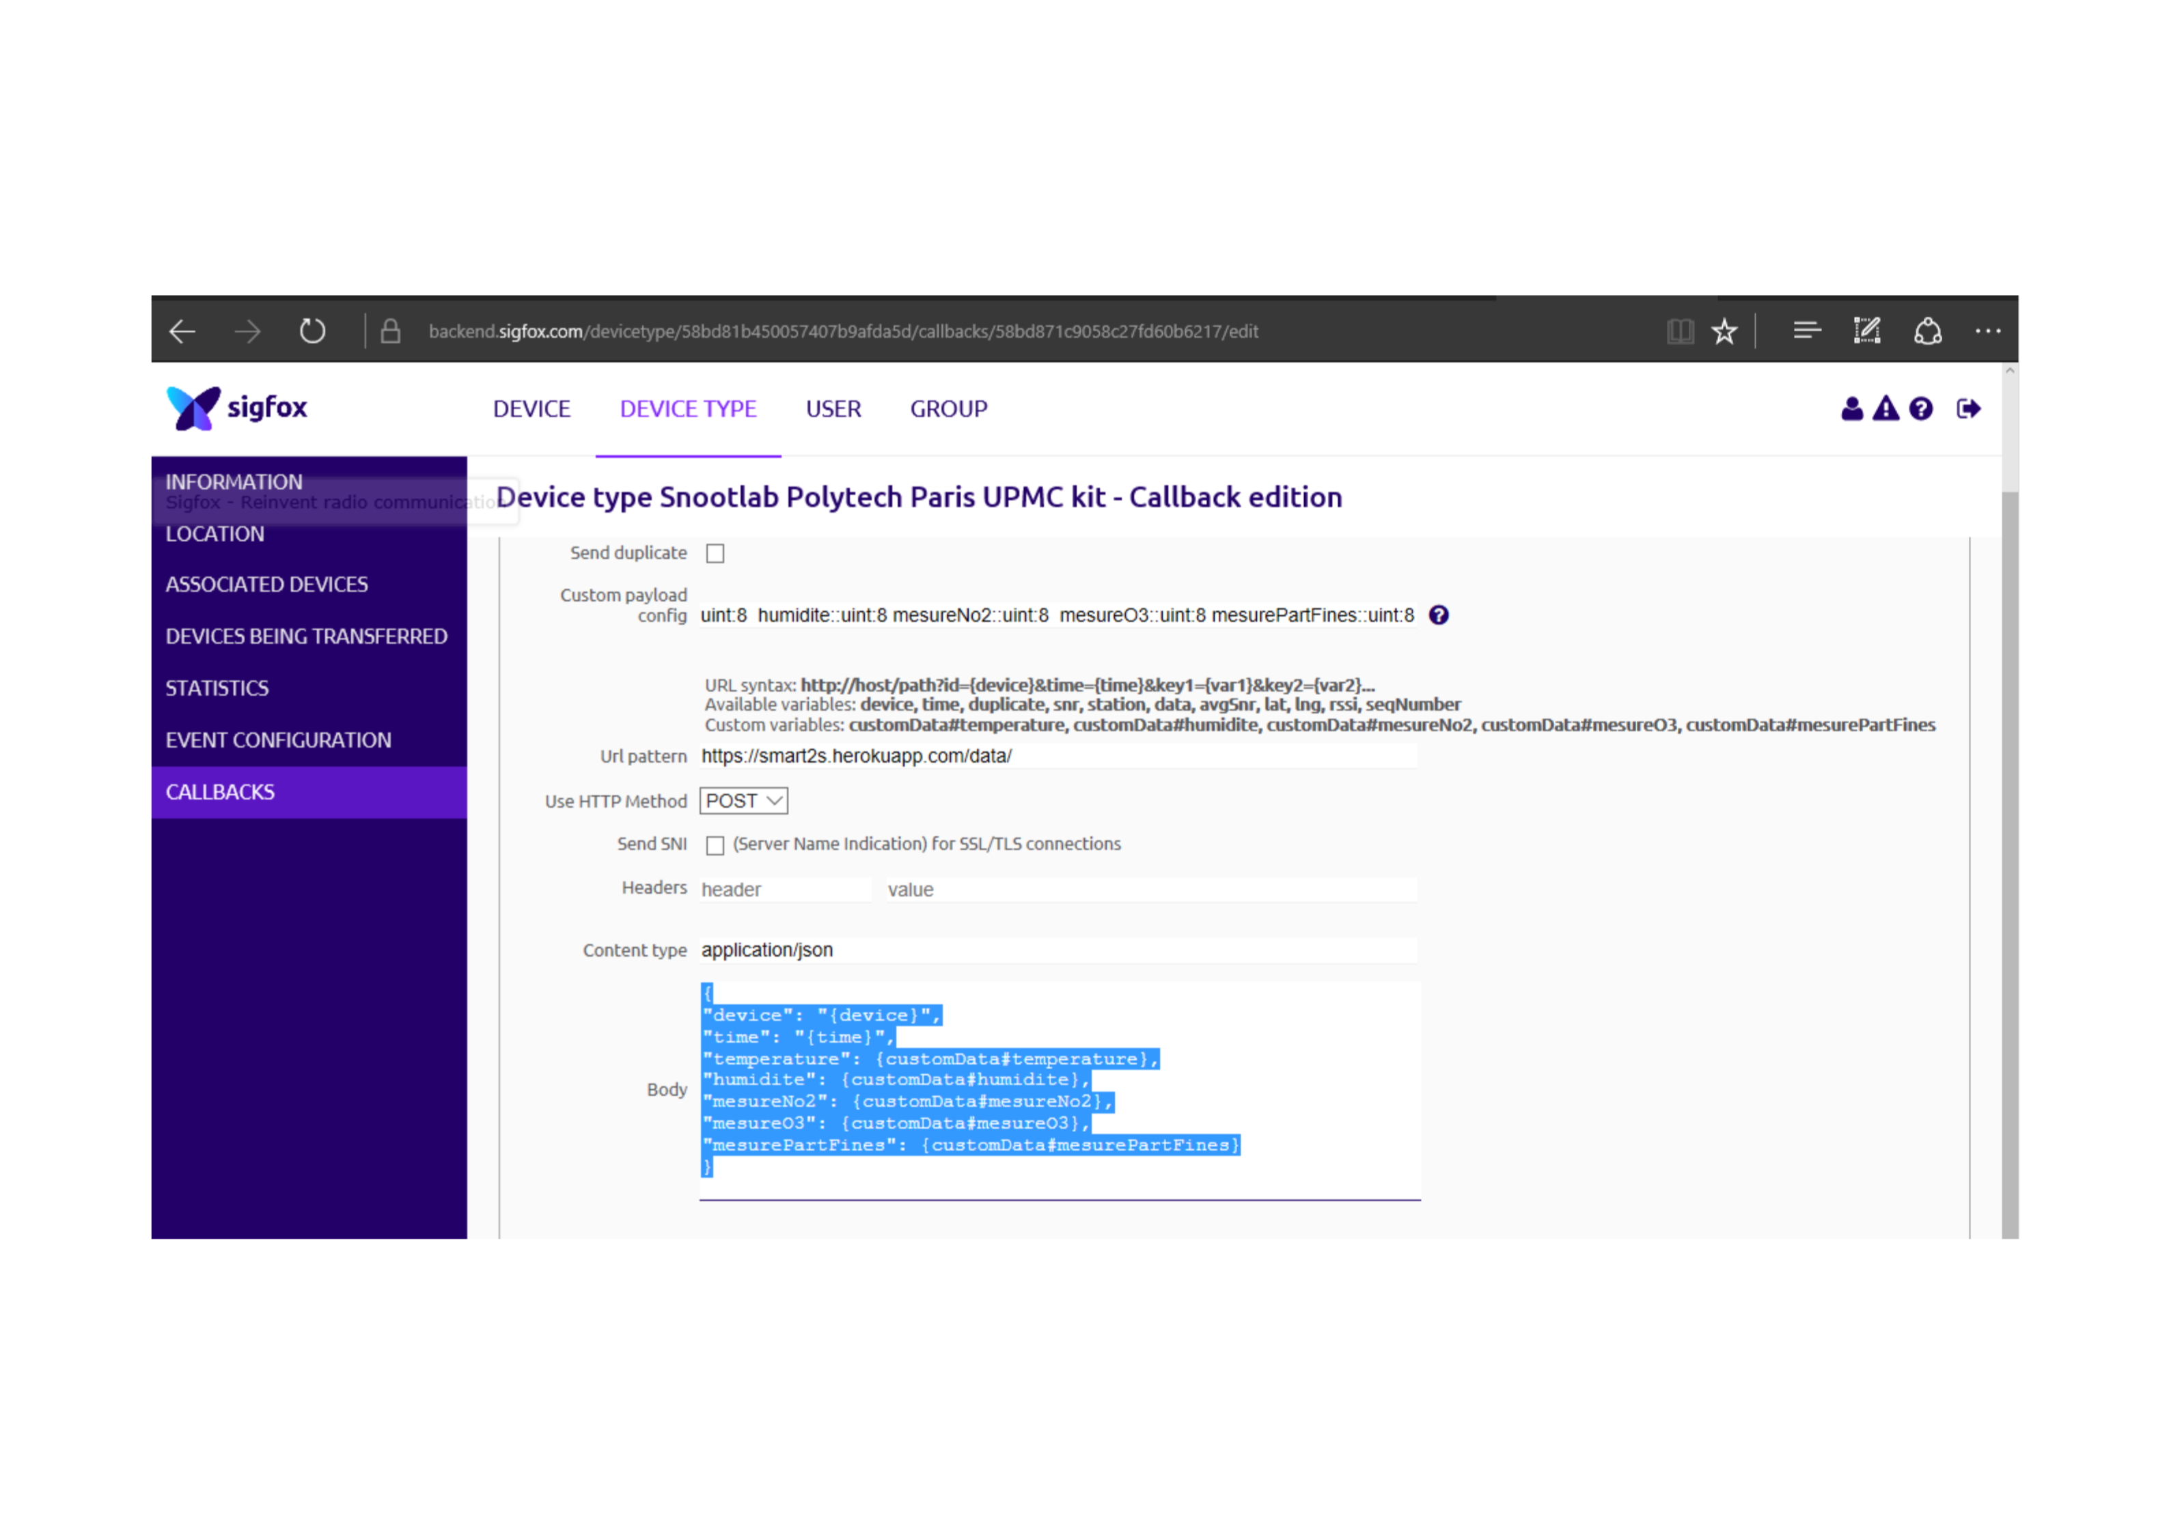Screen dimensions: 2169x1533
Task: Focus the header value input field
Action: coord(1152,890)
